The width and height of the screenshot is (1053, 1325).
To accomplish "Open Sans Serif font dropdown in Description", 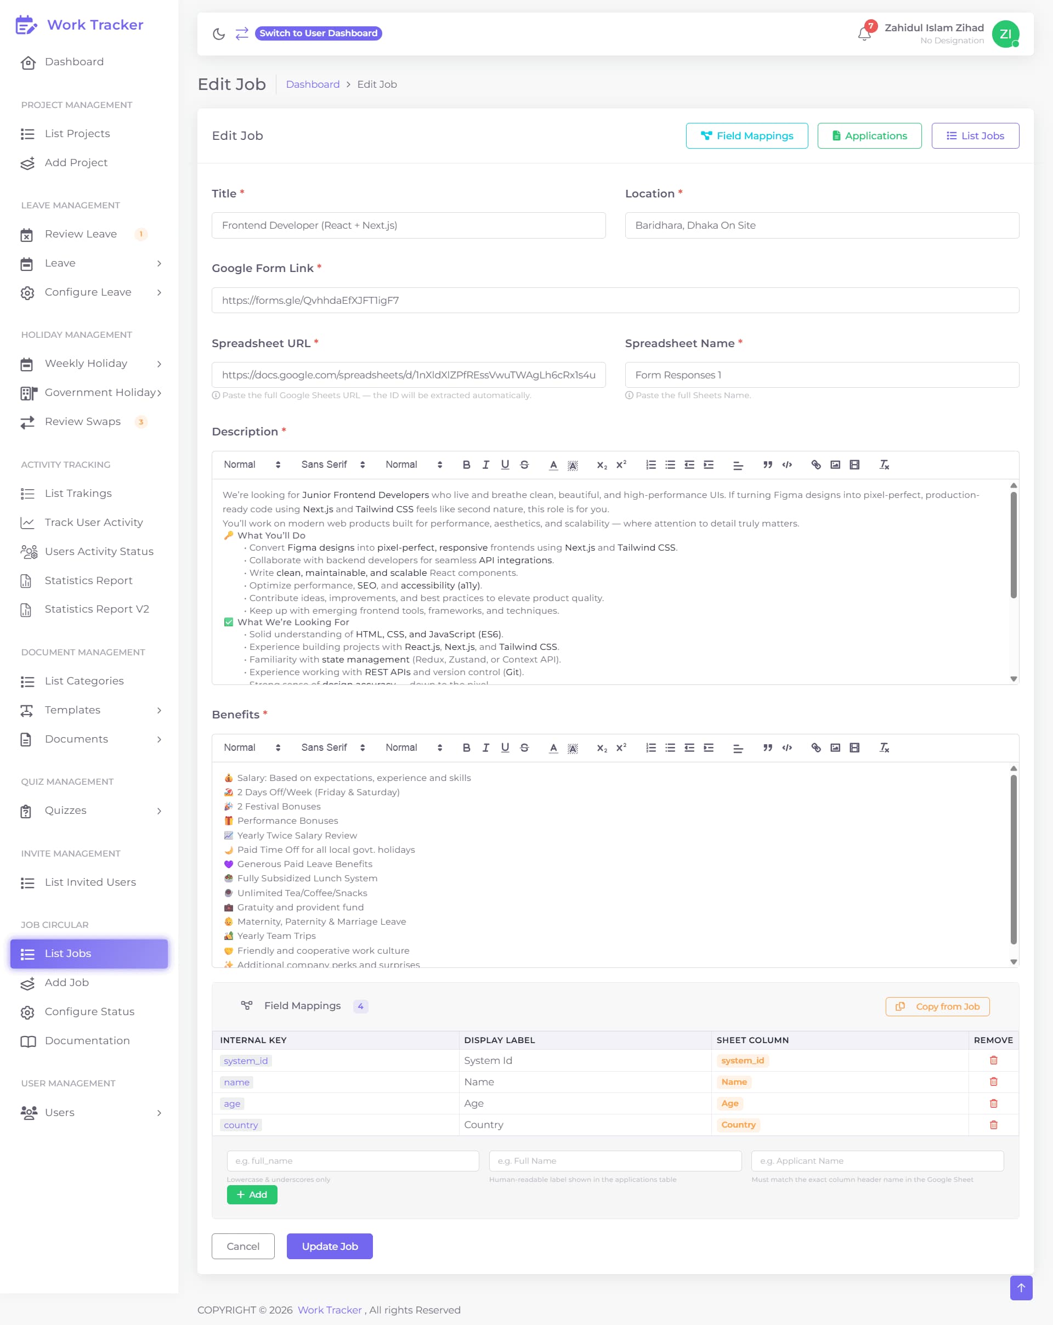I will coord(332,465).
